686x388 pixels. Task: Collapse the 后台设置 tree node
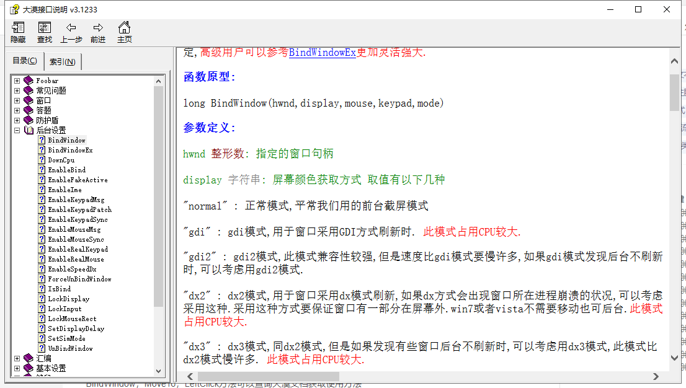(17, 130)
